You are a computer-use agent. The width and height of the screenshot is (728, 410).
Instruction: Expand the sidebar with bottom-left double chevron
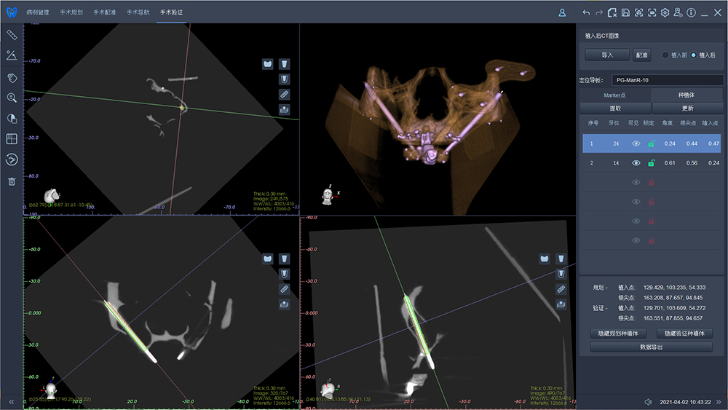tap(12, 402)
